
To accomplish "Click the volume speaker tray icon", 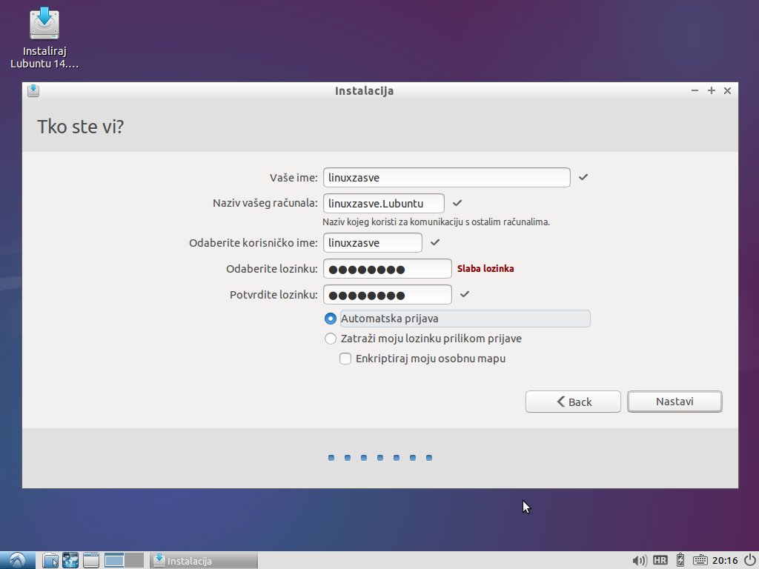I will tap(640, 560).
